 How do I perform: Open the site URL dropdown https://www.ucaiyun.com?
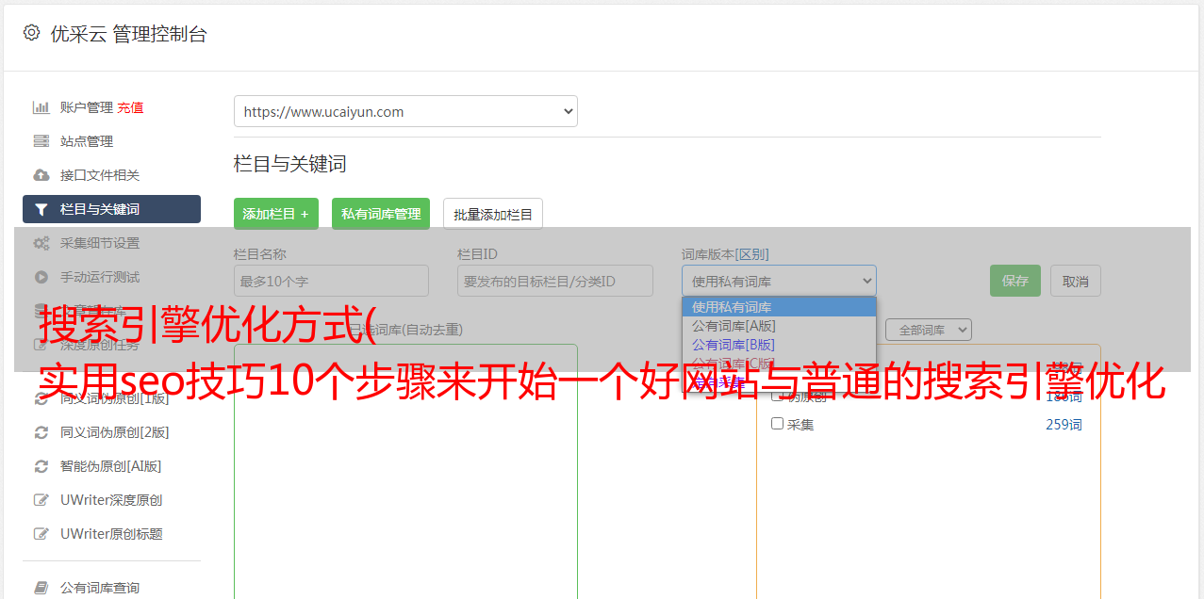405,111
